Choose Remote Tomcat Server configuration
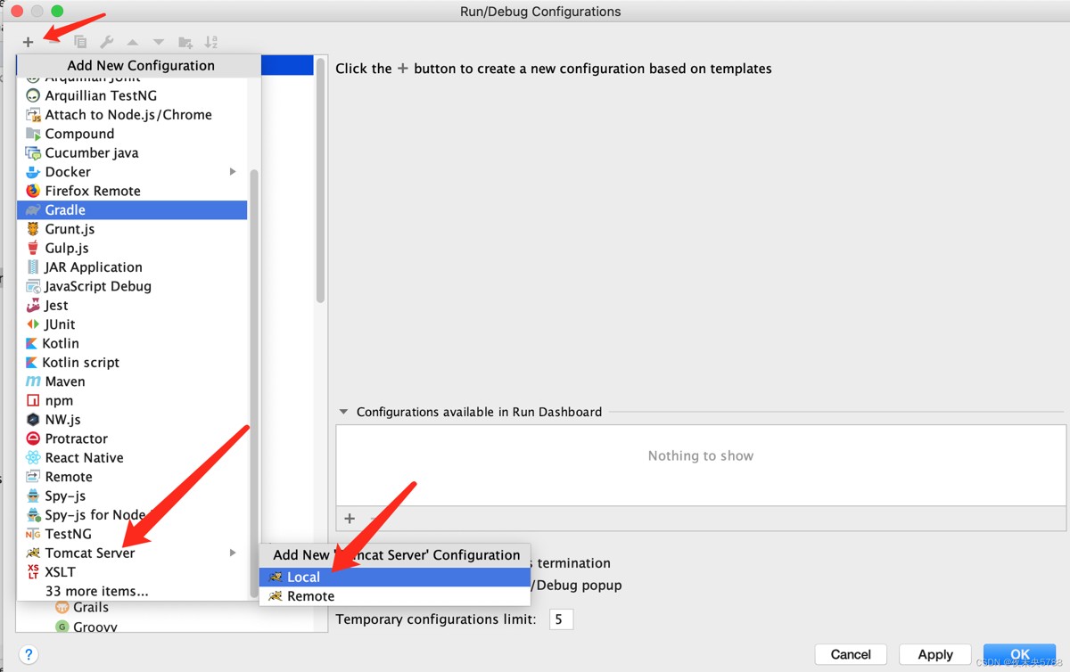The width and height of the screenshot is (1070, 672). pos(394,596)
